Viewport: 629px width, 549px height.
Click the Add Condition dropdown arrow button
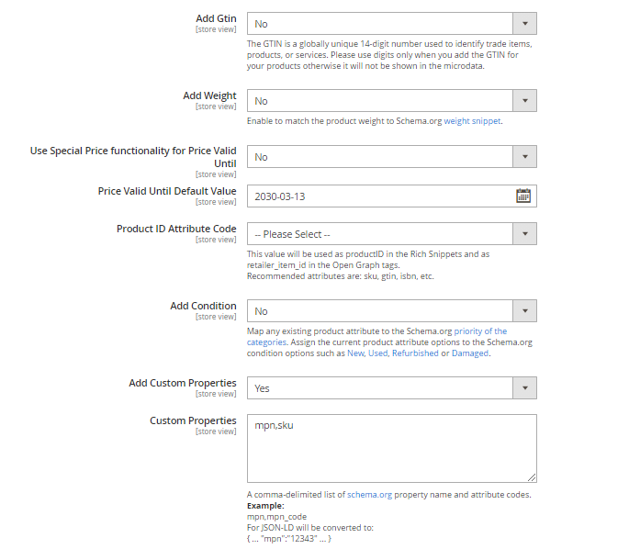pos(524,311)
